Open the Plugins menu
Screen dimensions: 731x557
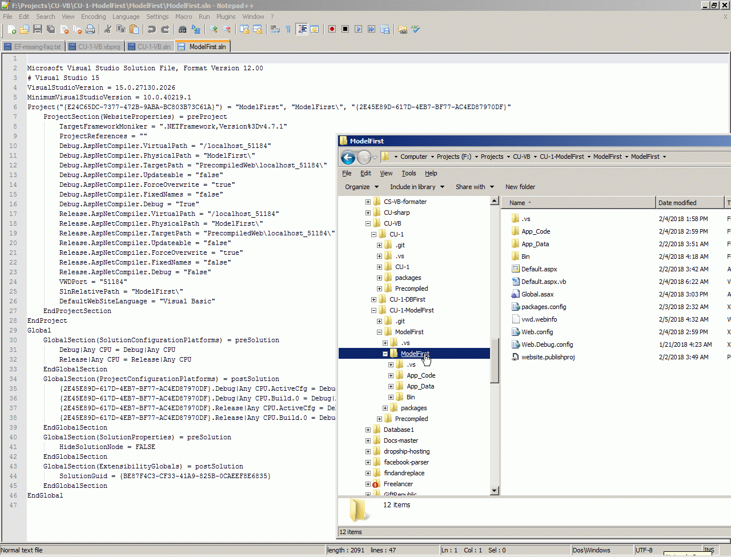226,17
